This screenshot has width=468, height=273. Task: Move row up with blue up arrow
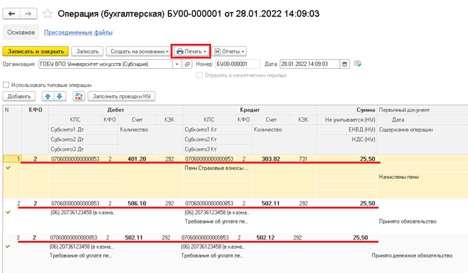coord(48,96)
